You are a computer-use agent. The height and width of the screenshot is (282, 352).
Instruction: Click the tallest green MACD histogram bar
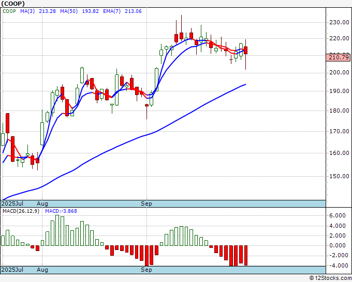[x=57, y=230]
